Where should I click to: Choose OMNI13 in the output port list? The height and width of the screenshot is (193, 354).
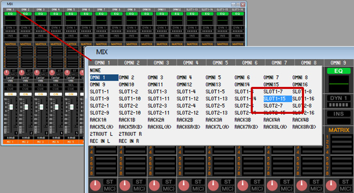[213, 84]
